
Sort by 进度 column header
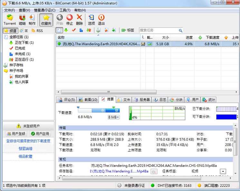point(182,37)
